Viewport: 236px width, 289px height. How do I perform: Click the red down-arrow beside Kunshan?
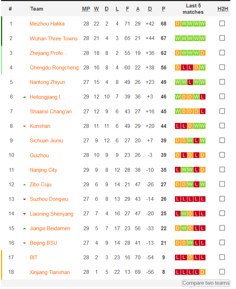click(24, 126)
